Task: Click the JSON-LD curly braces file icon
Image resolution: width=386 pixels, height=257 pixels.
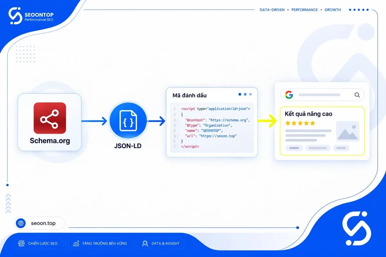Action: tap(128, 121)
